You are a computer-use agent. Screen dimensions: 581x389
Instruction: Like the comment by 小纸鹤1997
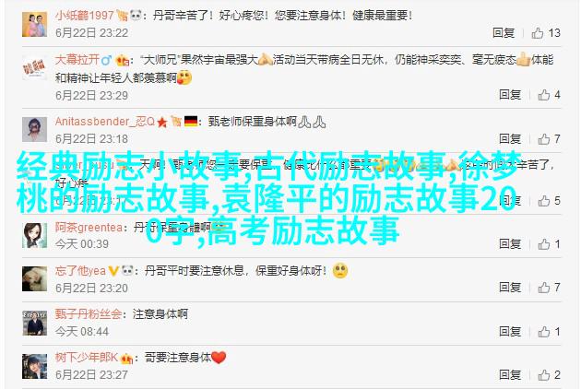(538, 33)
